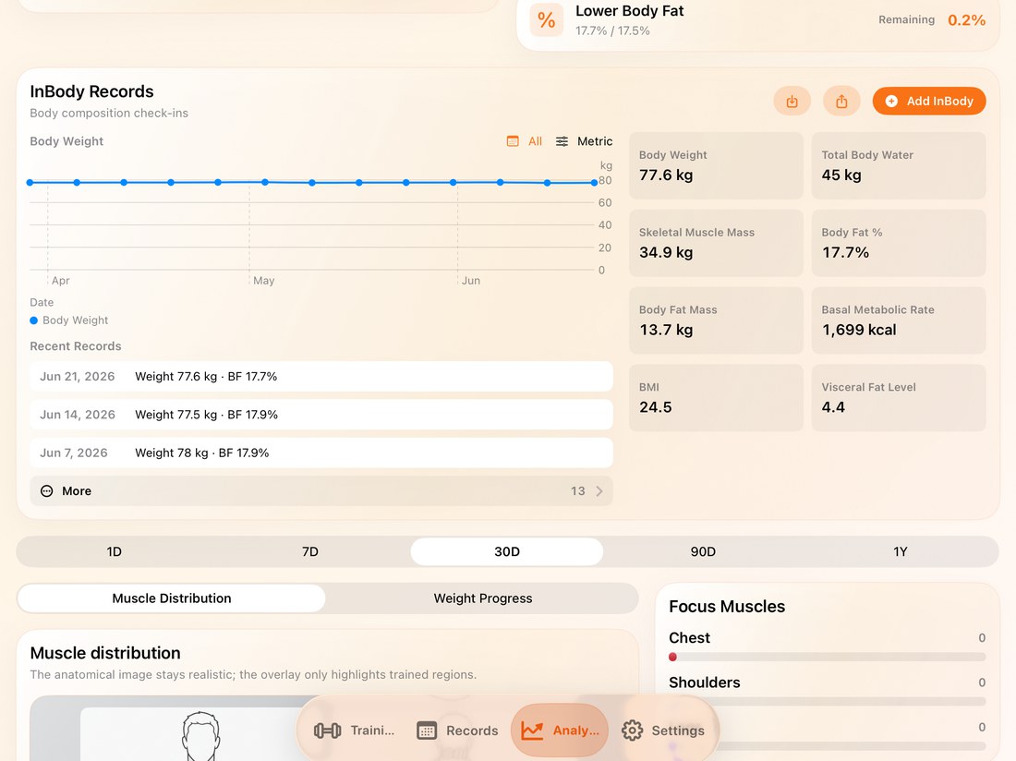The width and height of the screenshot is (1016, 761).
Task: Click the Remaining 0.2% value
Action: click(966, 20)
